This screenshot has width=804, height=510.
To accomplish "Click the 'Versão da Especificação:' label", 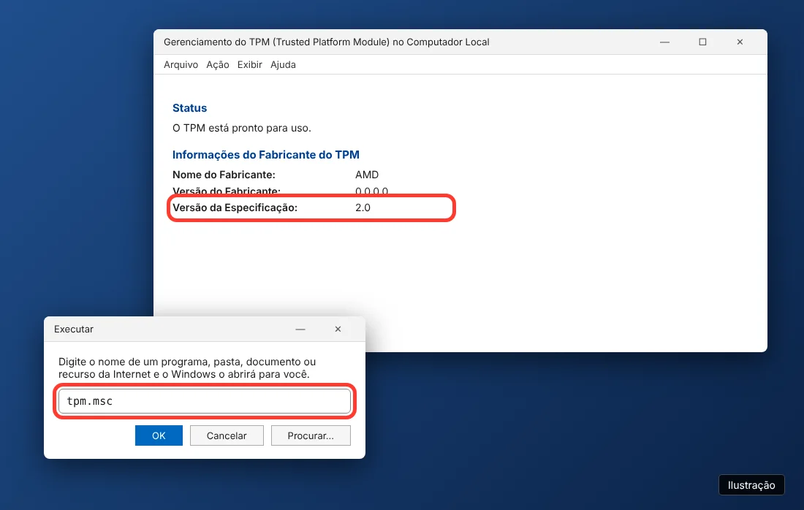I will [235, 208].
